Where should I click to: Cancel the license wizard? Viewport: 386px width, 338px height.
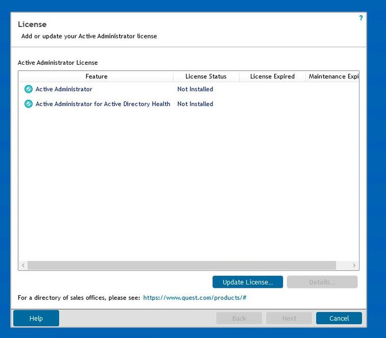pyautogui.click(x=339, y=318)
